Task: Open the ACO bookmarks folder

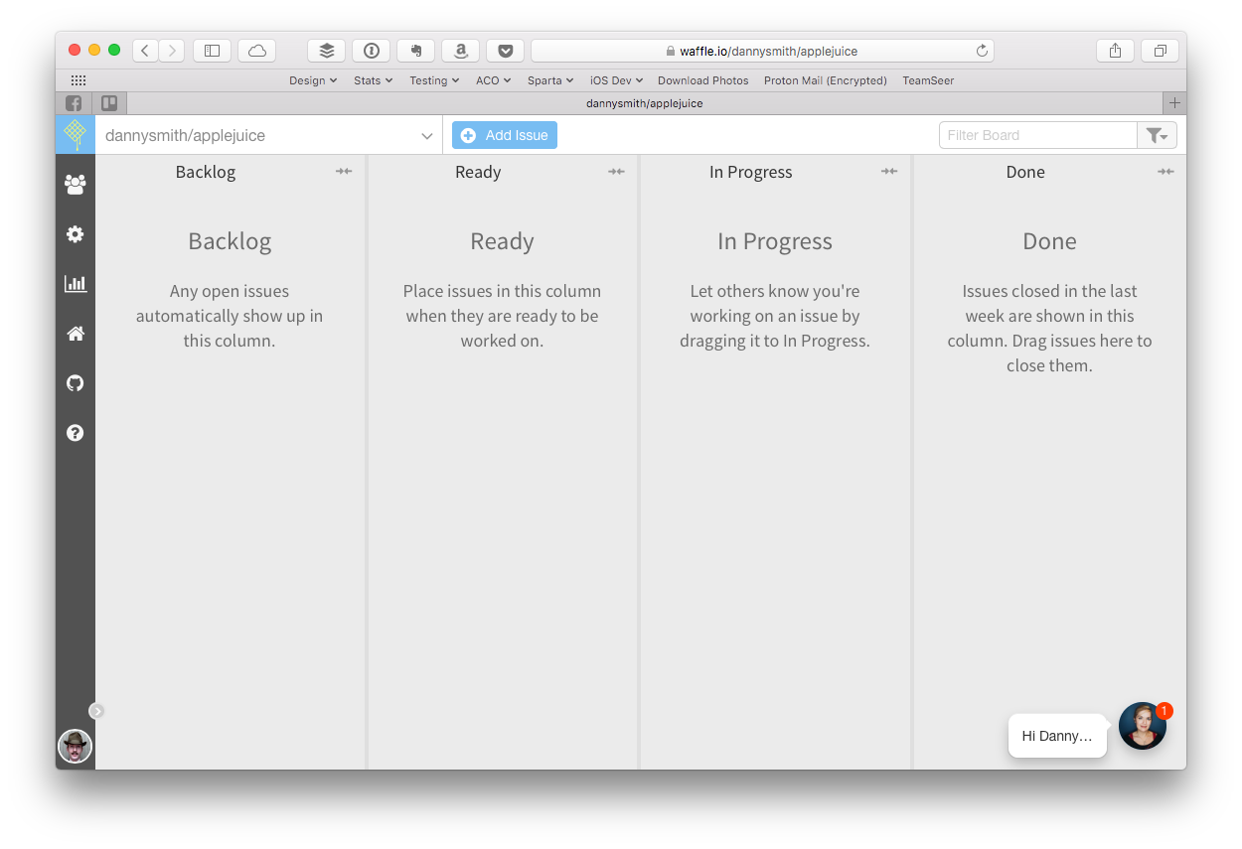Action: click(x=493, y=80)
